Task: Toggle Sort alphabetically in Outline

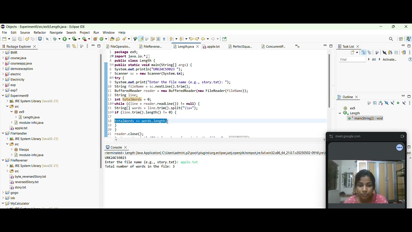Action: (380, 103)
